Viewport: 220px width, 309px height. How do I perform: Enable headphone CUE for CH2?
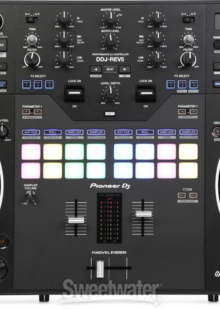[193, 195]
